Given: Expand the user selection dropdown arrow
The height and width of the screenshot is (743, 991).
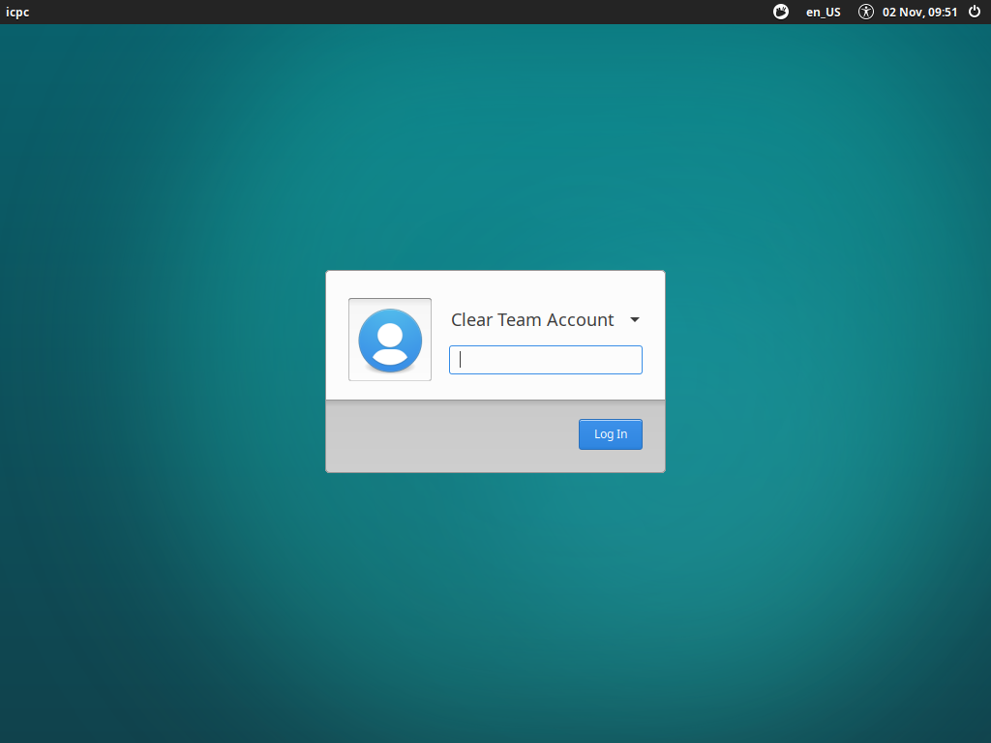Looking at the screenshot, I should [635, 319].
